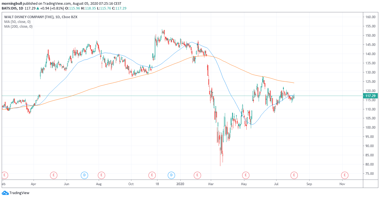
Task: Click the 2020 label on the time axis
Action: tap(180, 184)
